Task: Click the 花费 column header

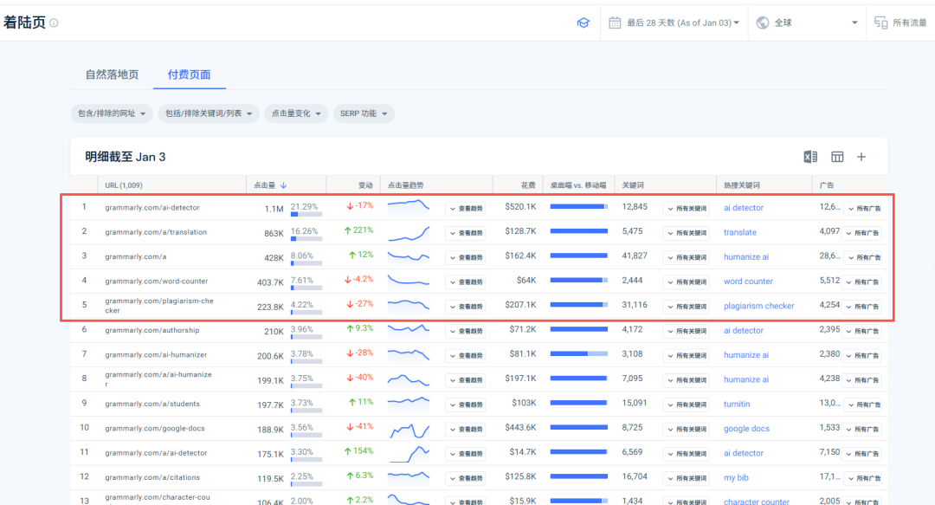Action: [x=528, y=185]
